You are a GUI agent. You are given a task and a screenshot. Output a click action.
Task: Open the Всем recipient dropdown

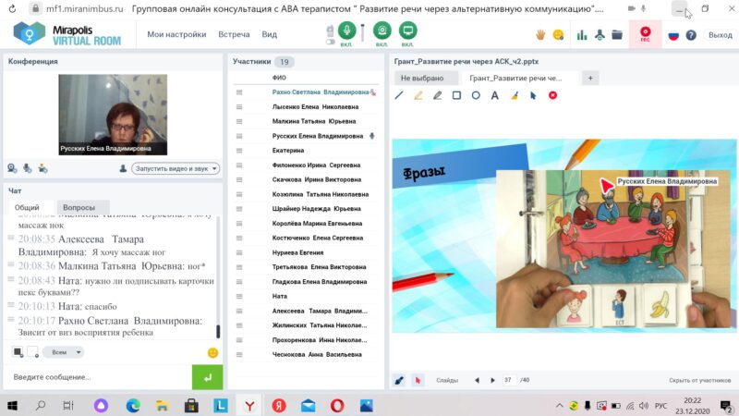tap(63, 352)
